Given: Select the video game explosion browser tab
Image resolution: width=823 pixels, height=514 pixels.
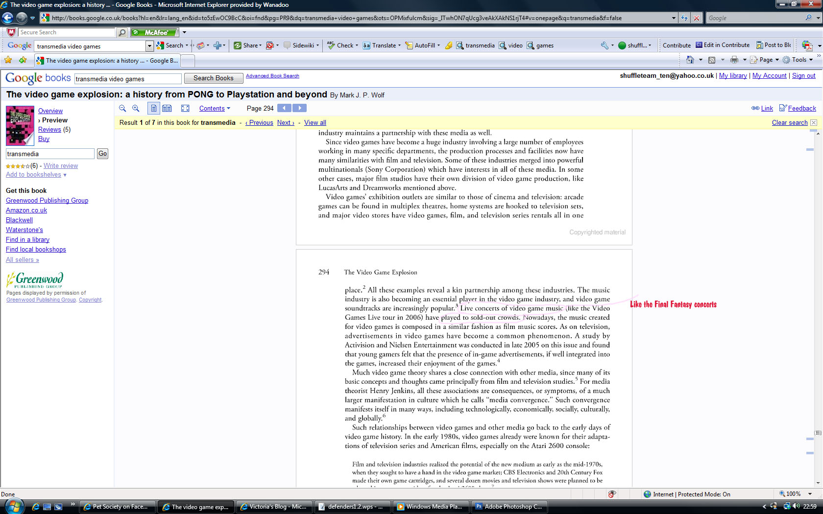Looking at the screenshot, I should pos(107,61).
